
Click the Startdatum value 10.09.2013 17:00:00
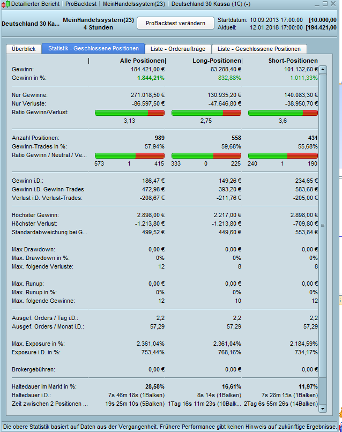276,20
